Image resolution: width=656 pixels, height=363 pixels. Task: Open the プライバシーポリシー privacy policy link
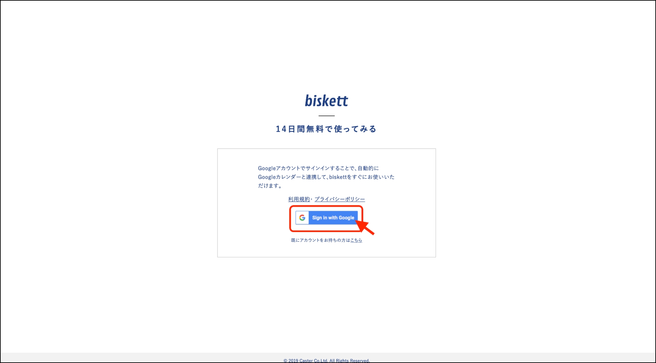pyautogui.click(x=340, y=199)
